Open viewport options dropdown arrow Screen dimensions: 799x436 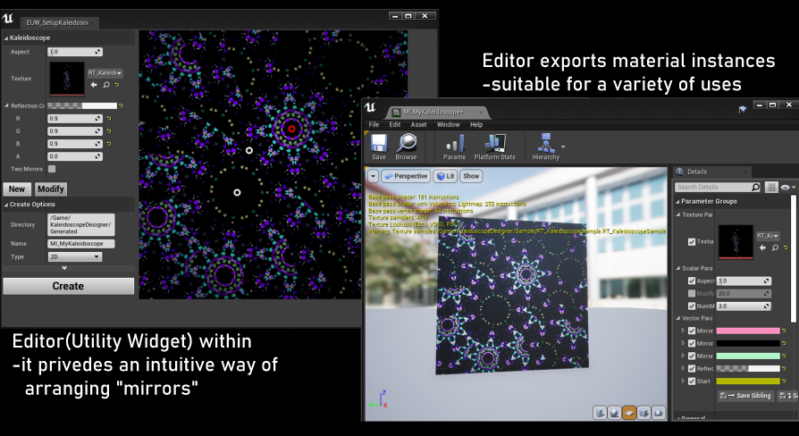[373, 176]
